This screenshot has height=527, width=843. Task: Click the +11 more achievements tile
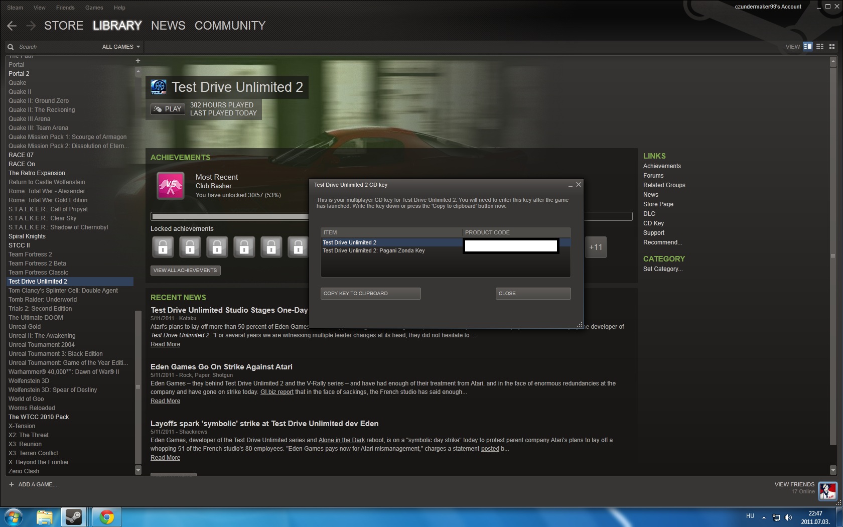click(x=596, y=247)
